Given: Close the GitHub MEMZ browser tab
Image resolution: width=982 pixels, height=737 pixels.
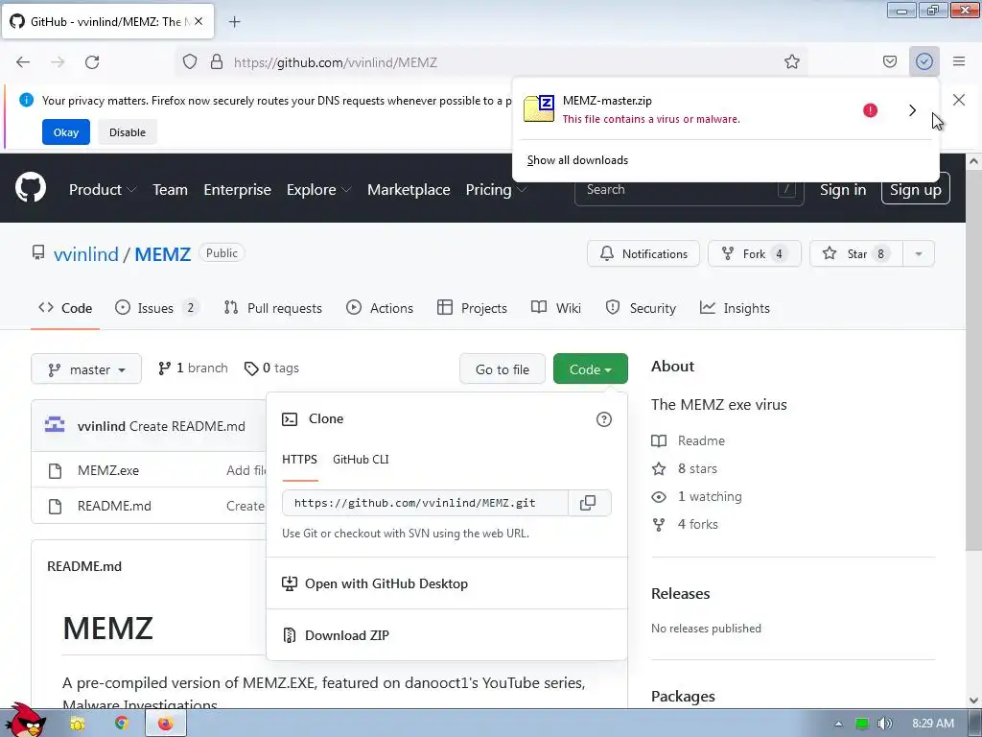Looking at the screenshot, I should point(199,21).
